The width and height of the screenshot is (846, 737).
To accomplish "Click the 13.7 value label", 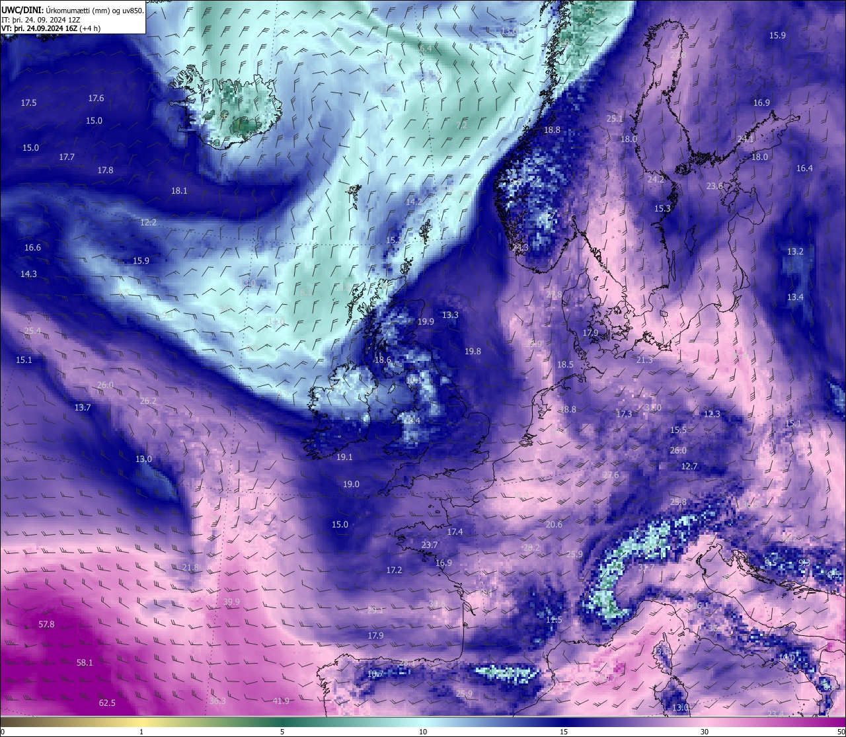I will [x=82, y=408].
